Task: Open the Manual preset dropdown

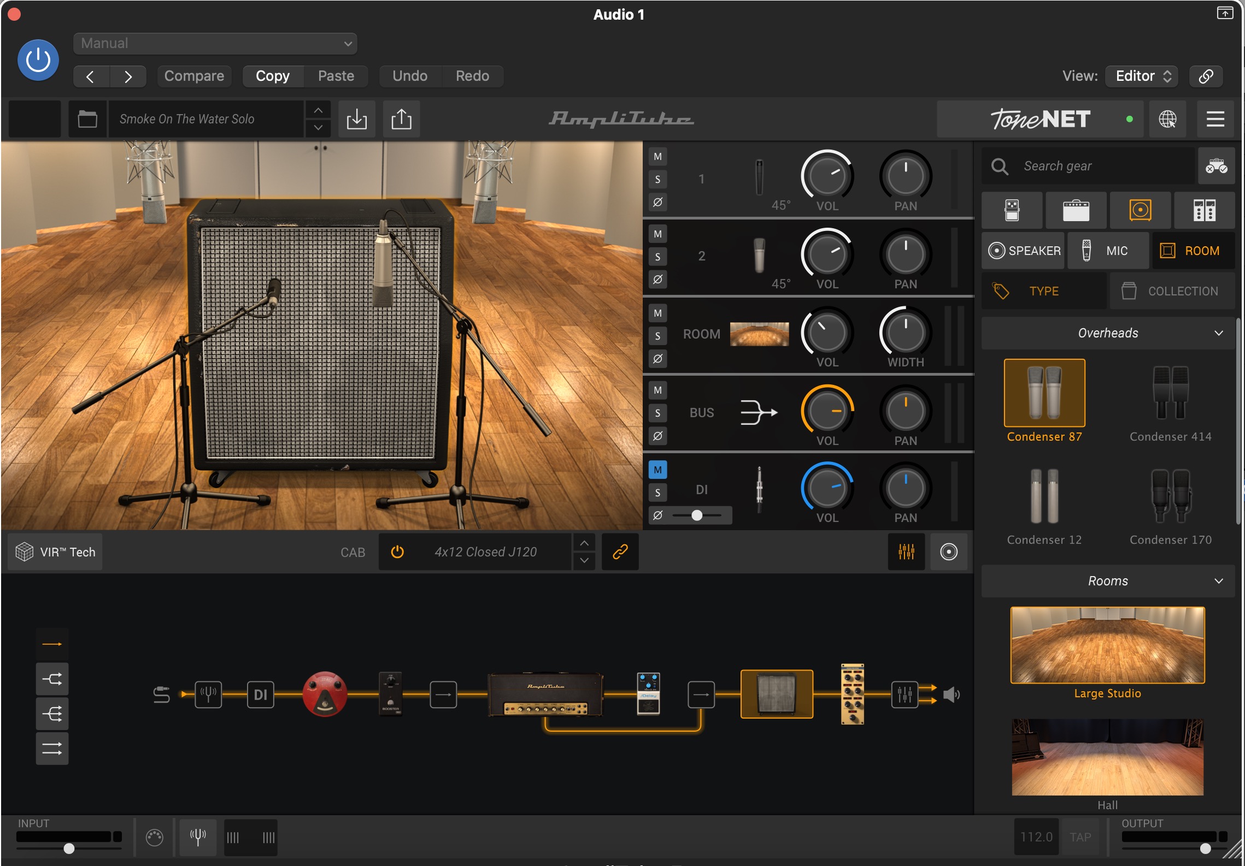Action: click(215, 44)
